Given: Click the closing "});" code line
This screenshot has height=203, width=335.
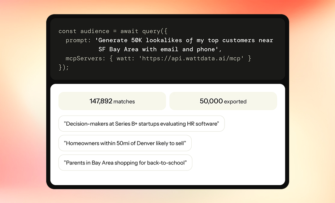Looking at the screenshot, I should [x=64, y=67].
